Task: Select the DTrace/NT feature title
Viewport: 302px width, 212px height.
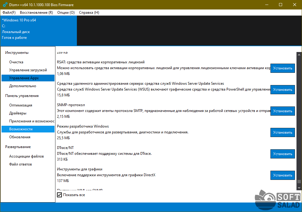Action: coord(65,148)
